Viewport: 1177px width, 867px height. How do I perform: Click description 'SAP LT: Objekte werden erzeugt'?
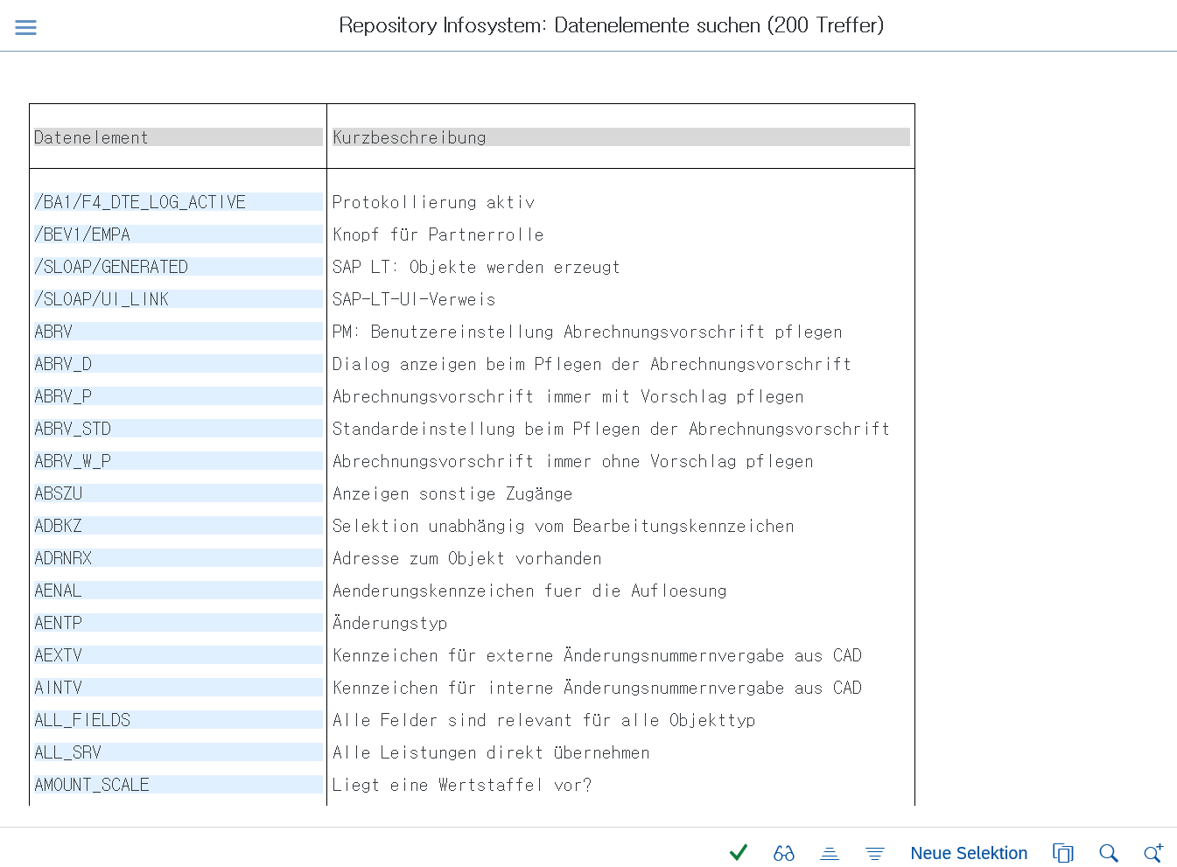pyautogui.click(x=476, y=267)
